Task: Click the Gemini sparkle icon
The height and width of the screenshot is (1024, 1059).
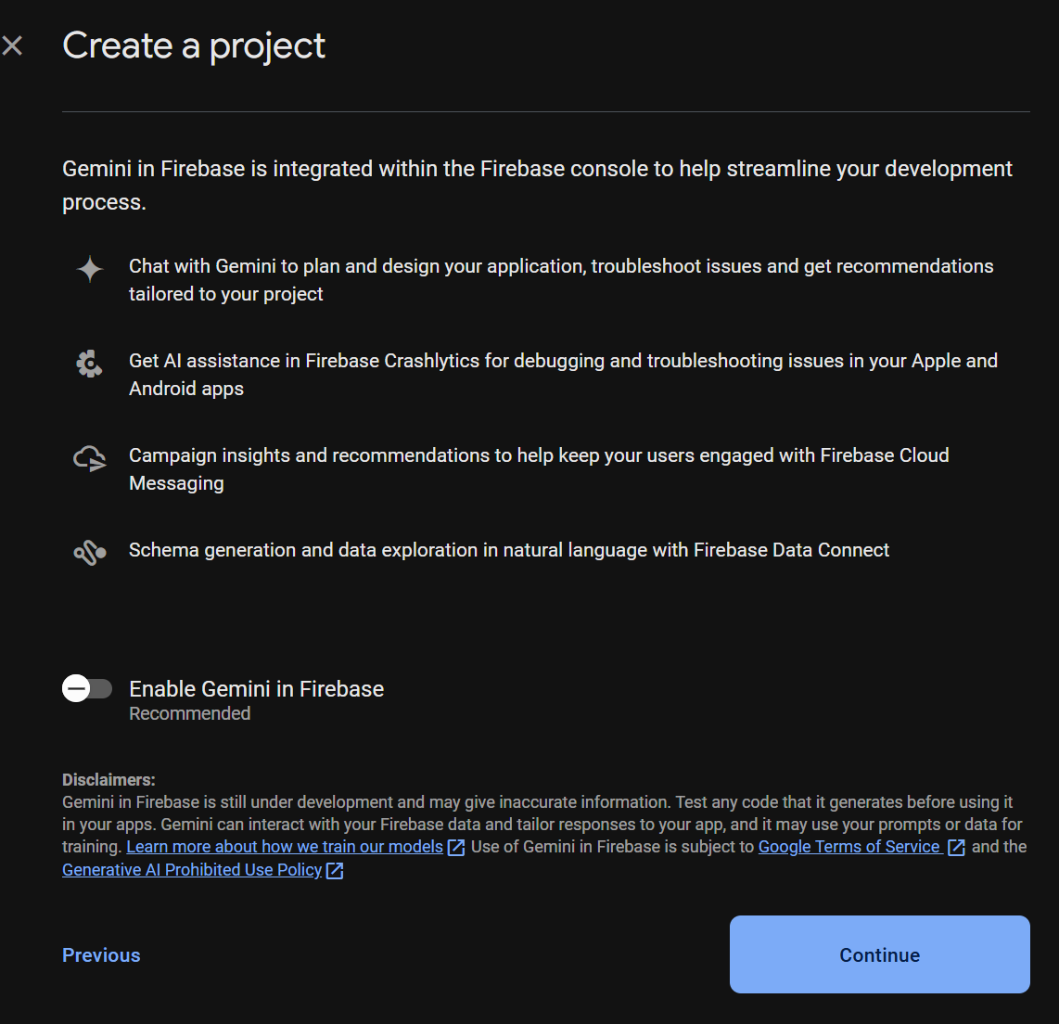Action: coord(88,270)
